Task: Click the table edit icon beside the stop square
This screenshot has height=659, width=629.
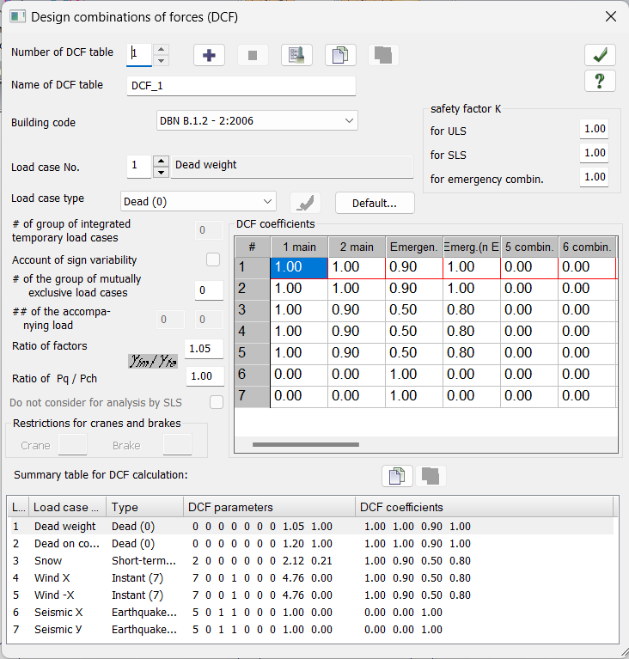Action: (x=296, y=55)
